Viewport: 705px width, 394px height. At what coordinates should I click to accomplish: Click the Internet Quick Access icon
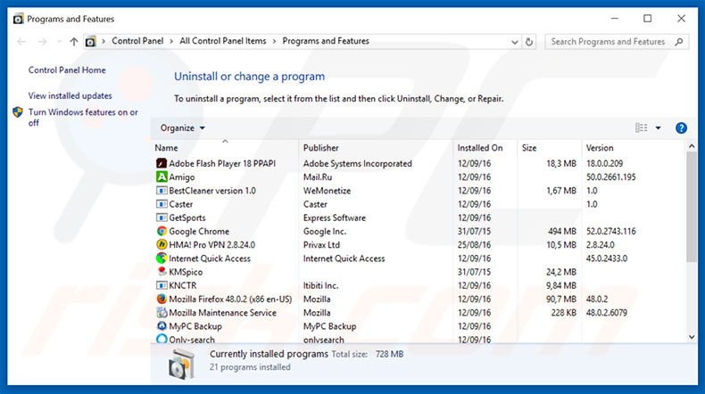click(162, 258)
